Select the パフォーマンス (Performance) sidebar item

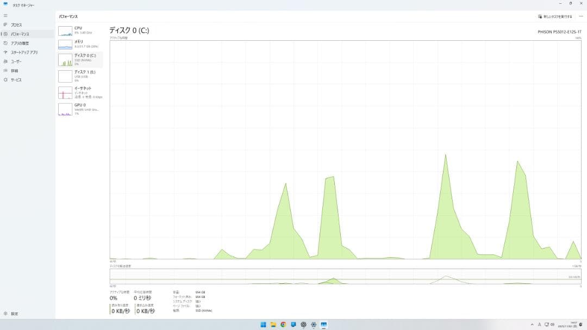pyautogui.click(x=20, y=34)
